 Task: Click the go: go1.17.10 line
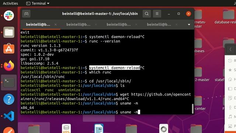35,59
